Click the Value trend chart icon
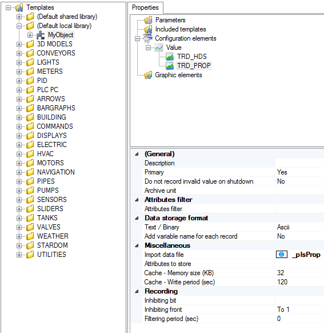This screenshot has height=333, width=324. tap(159, 47)
